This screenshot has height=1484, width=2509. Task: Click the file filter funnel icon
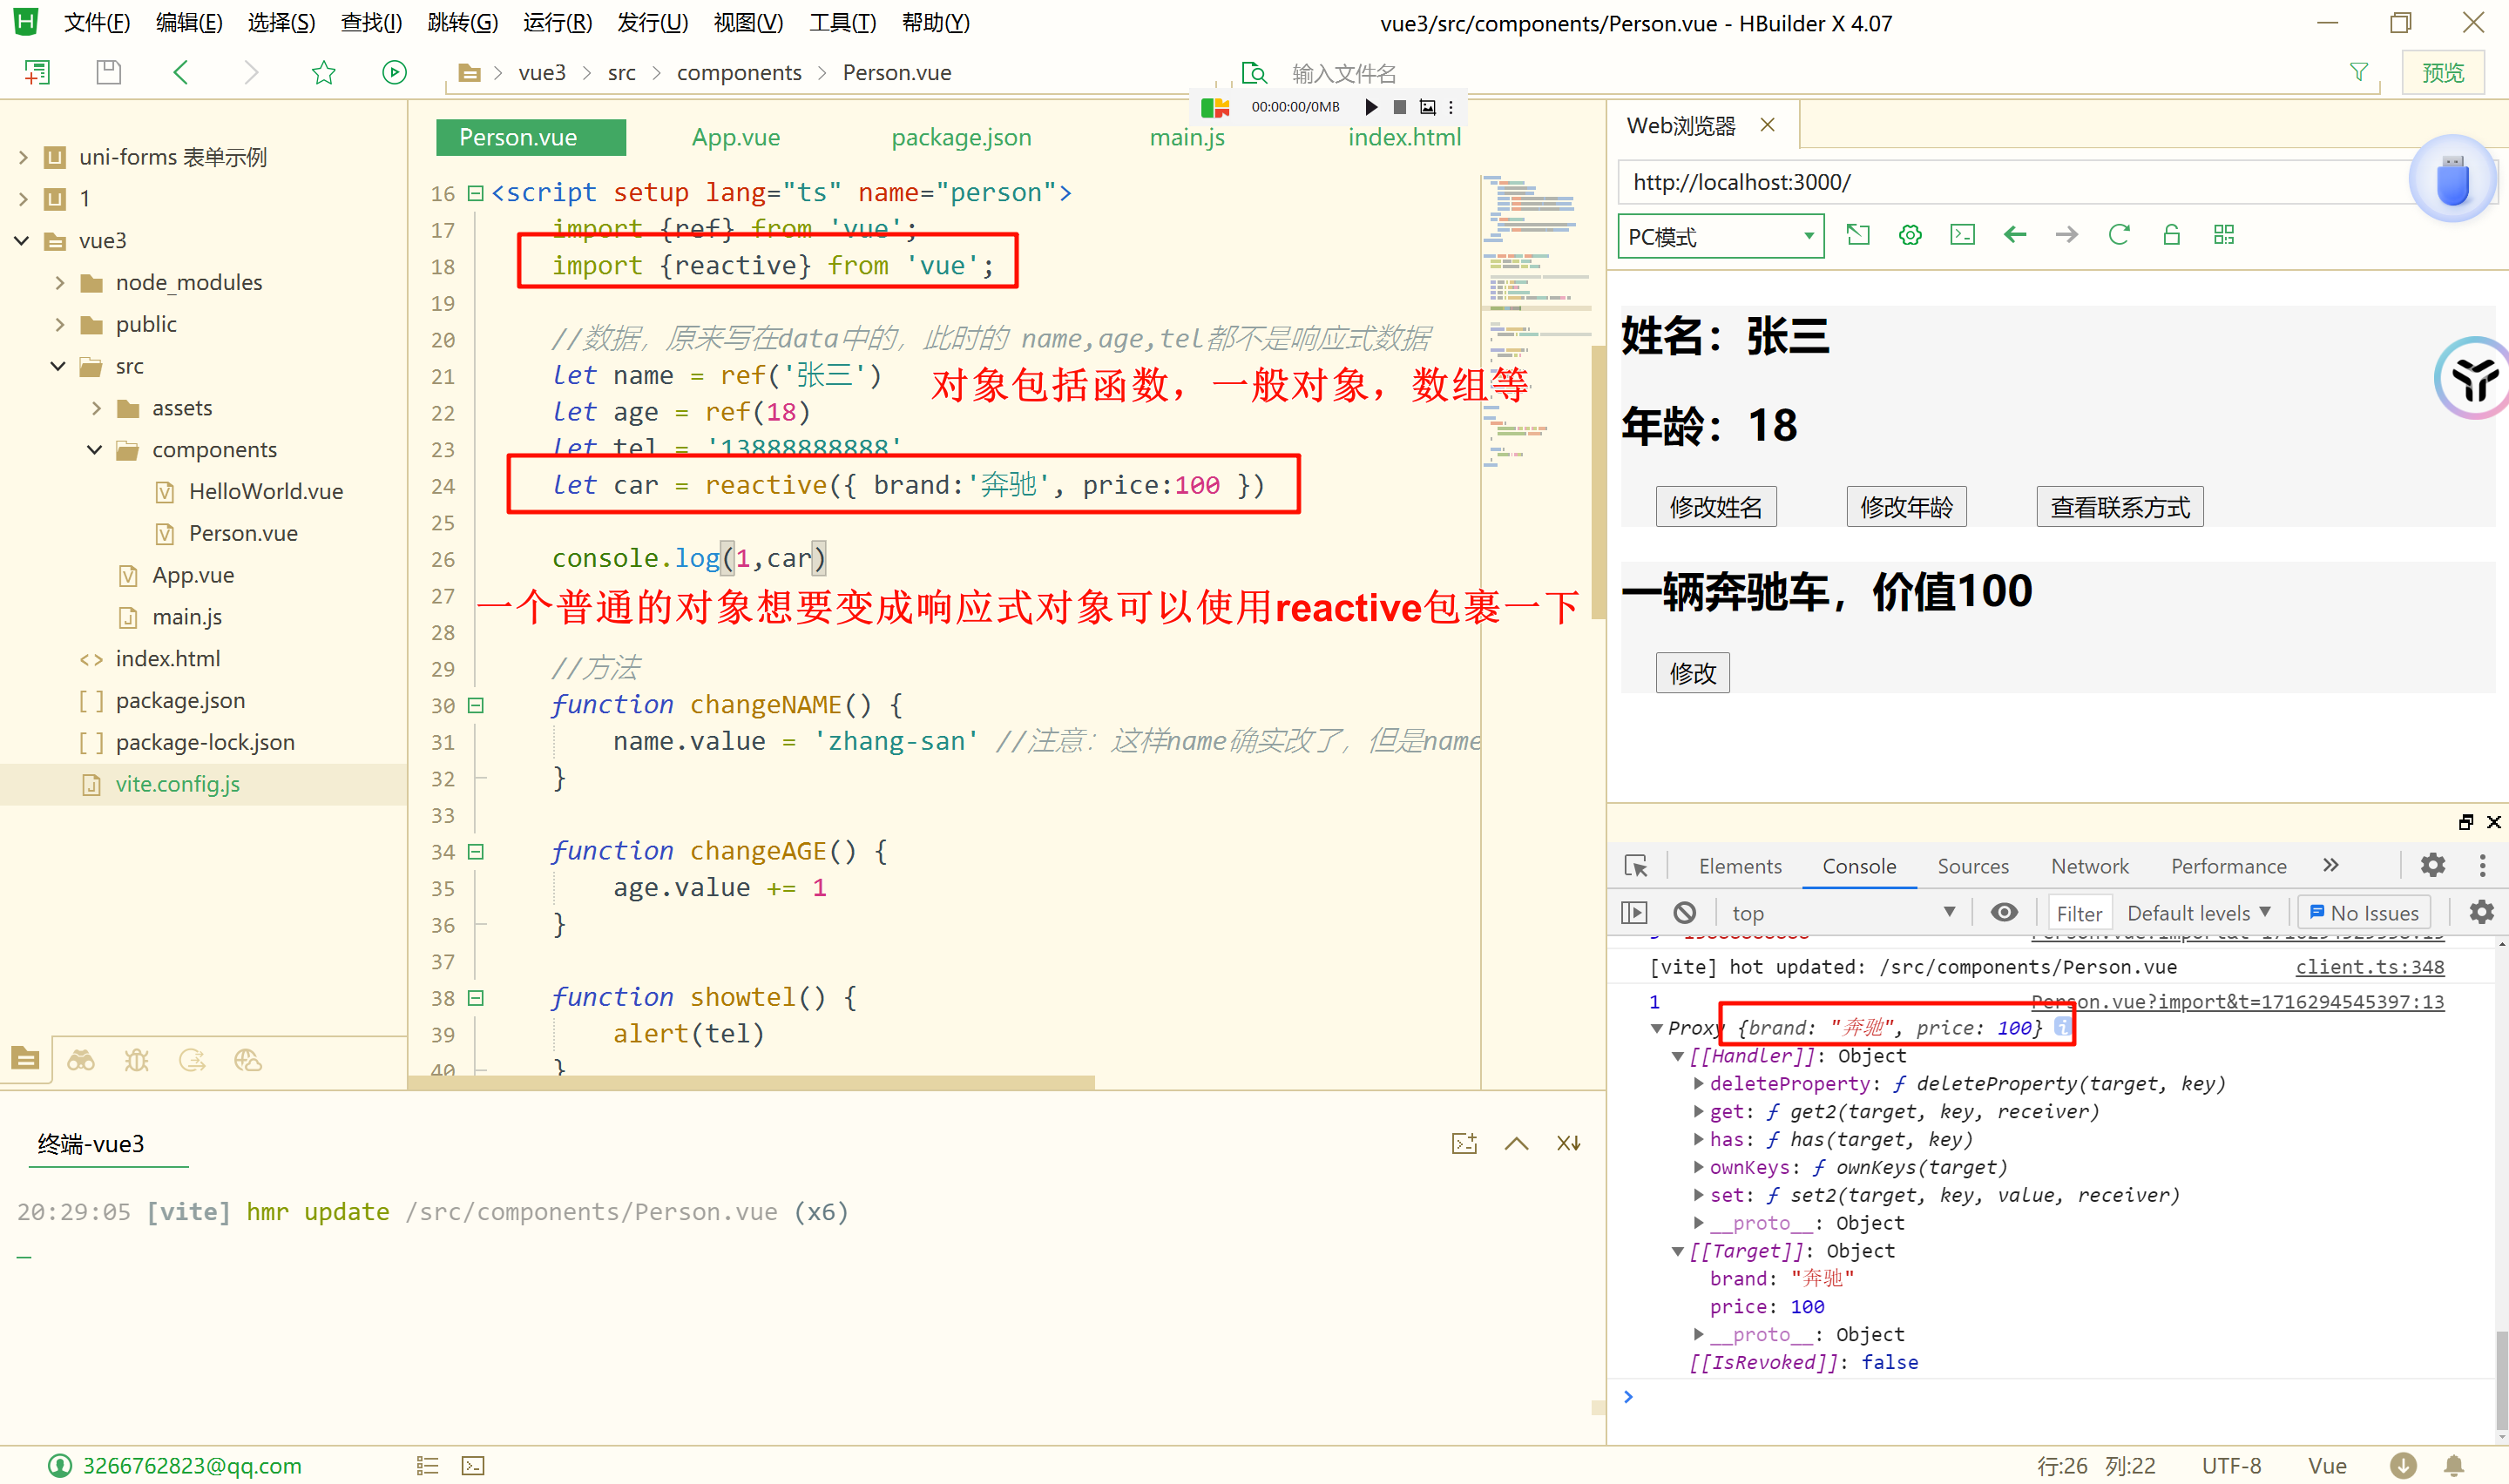point(2359,72)
